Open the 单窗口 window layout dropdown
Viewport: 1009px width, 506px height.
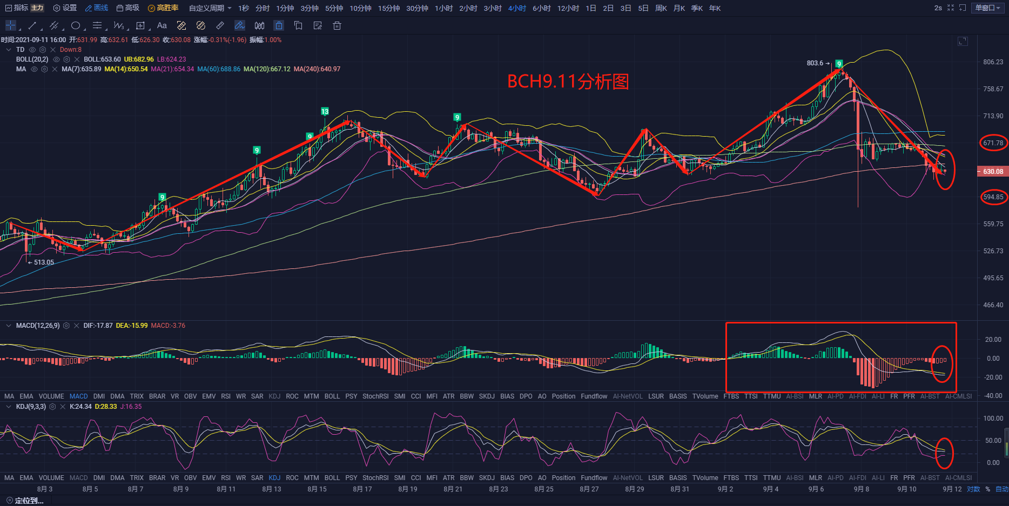[x=988, y=8]
